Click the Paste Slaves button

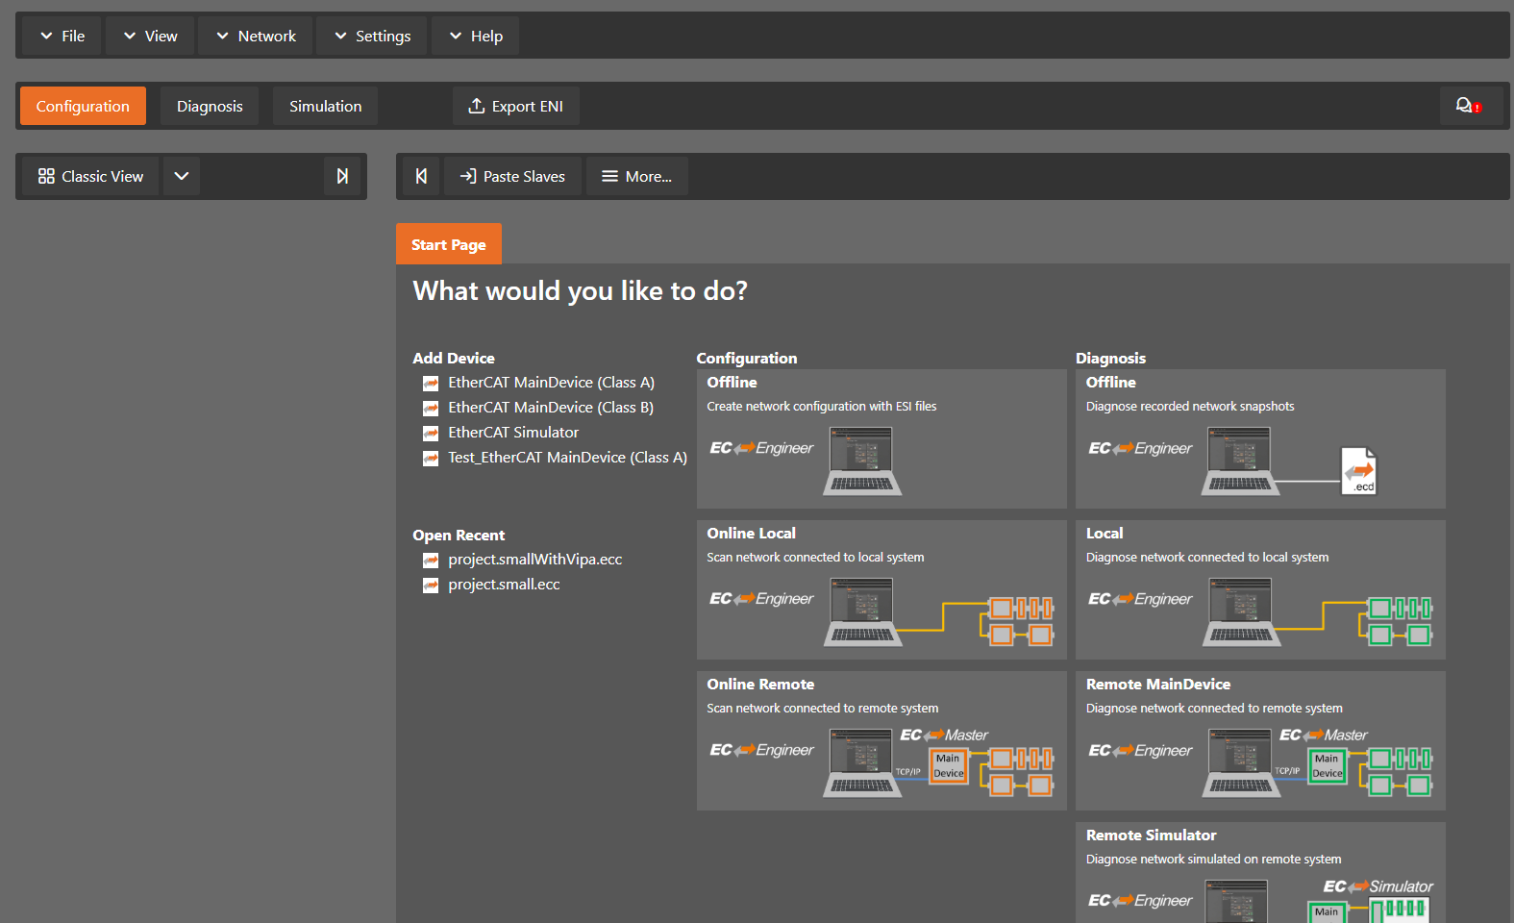click(x=512, y=176)
